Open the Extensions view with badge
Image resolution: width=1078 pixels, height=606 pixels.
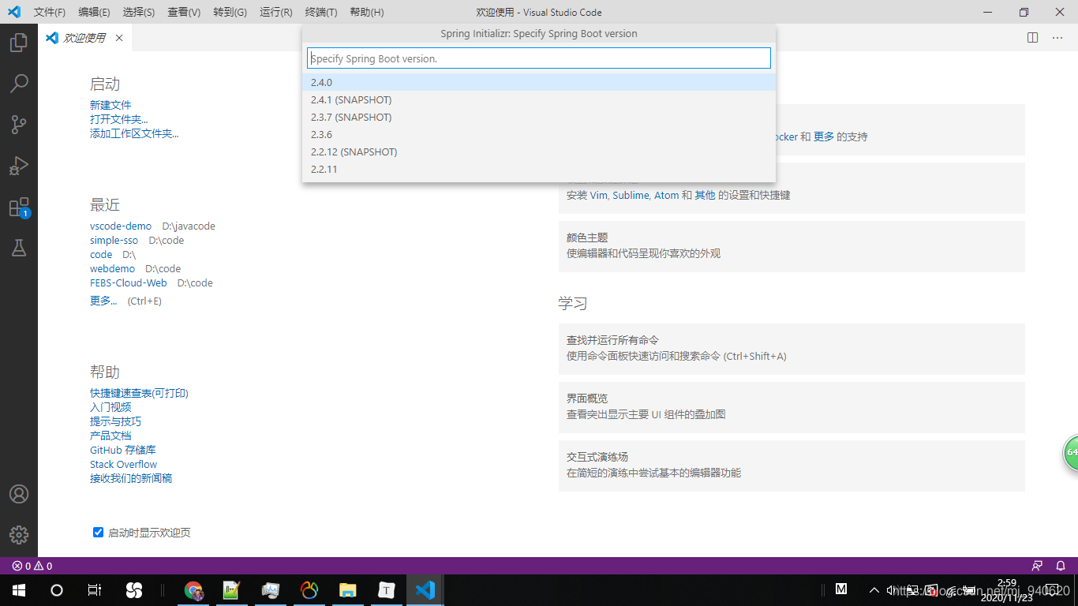click(19, 207)
